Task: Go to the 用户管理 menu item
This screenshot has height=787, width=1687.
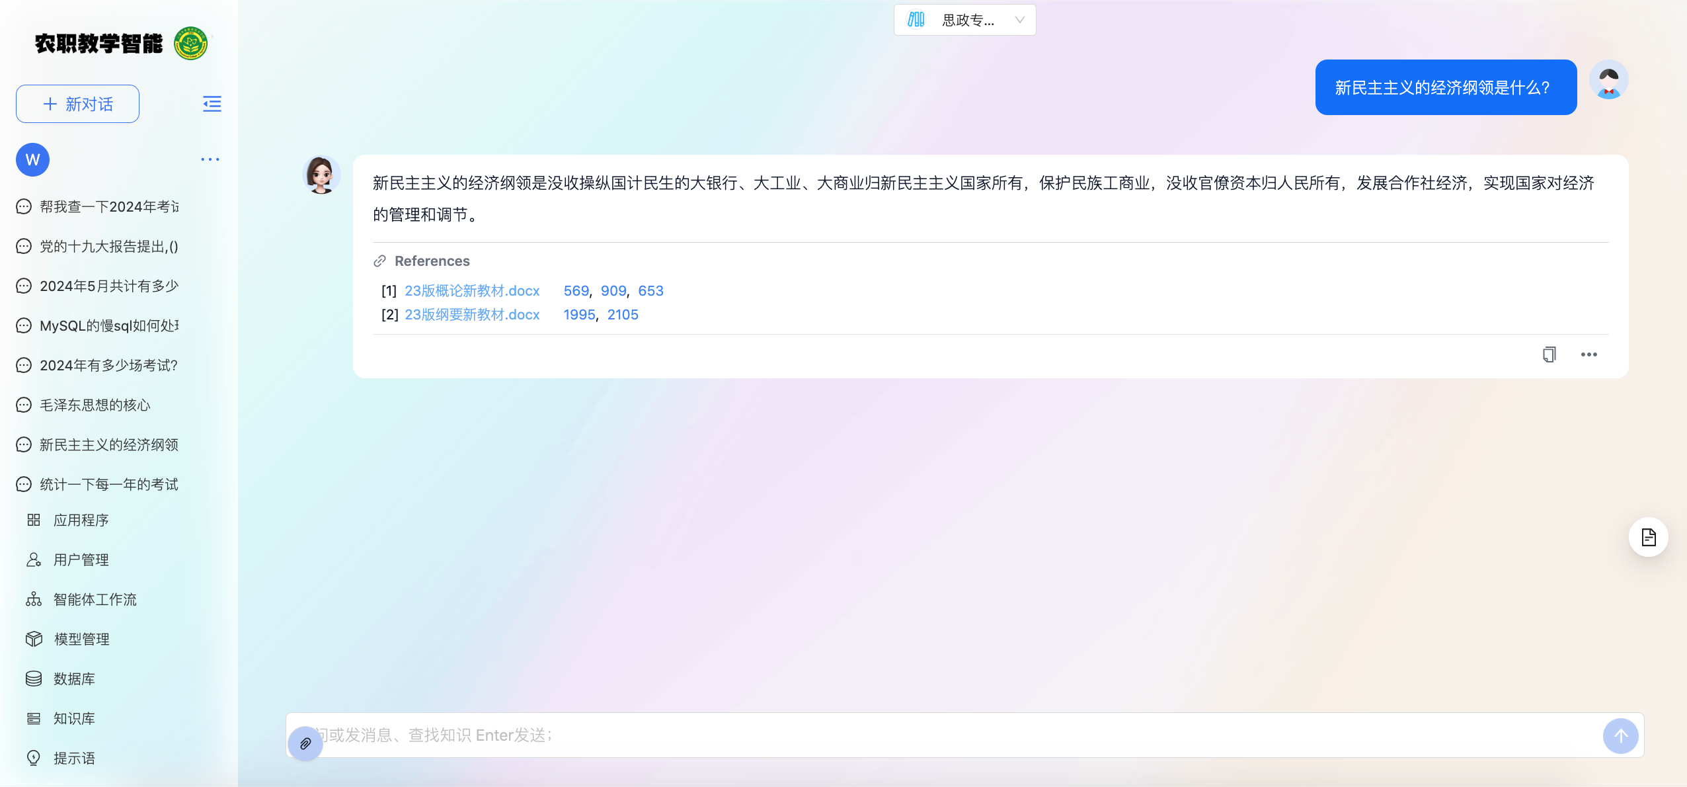Action: [81, 559]
